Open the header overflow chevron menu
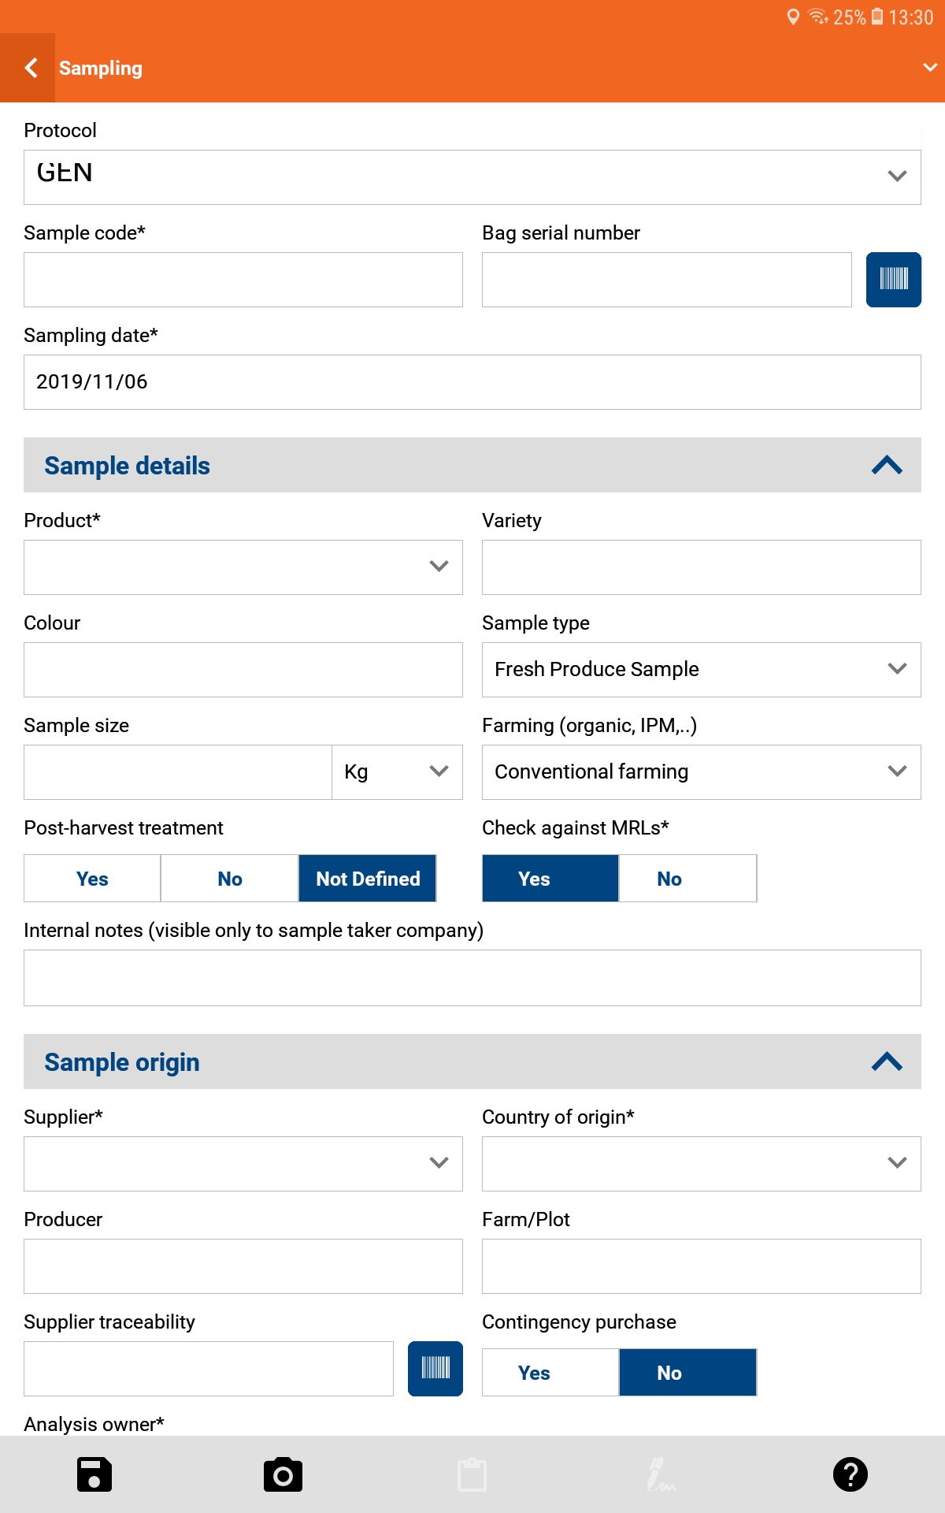945x1513 pixels. pyautogui.click(x=930, y=68)
